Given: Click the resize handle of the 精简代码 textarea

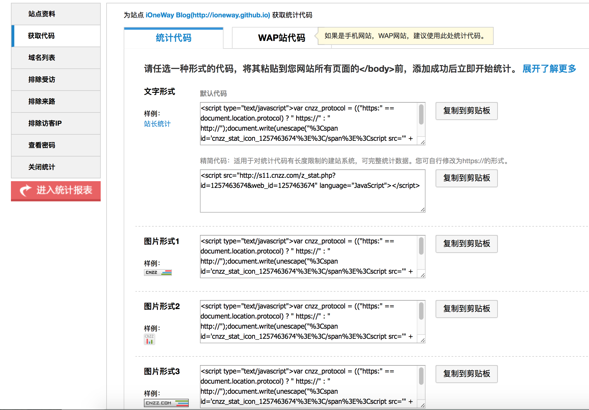Looking at the screenshot, I should coord(422,209).
